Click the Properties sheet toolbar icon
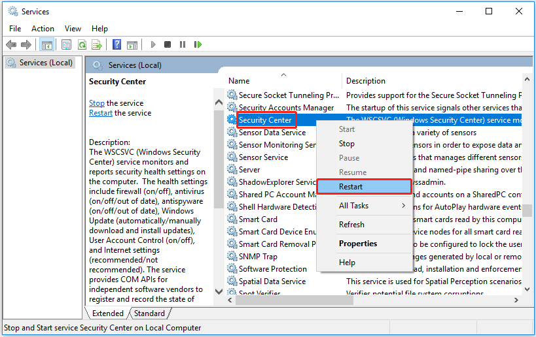Screen dimensions: 536x337 click(66, 44)
